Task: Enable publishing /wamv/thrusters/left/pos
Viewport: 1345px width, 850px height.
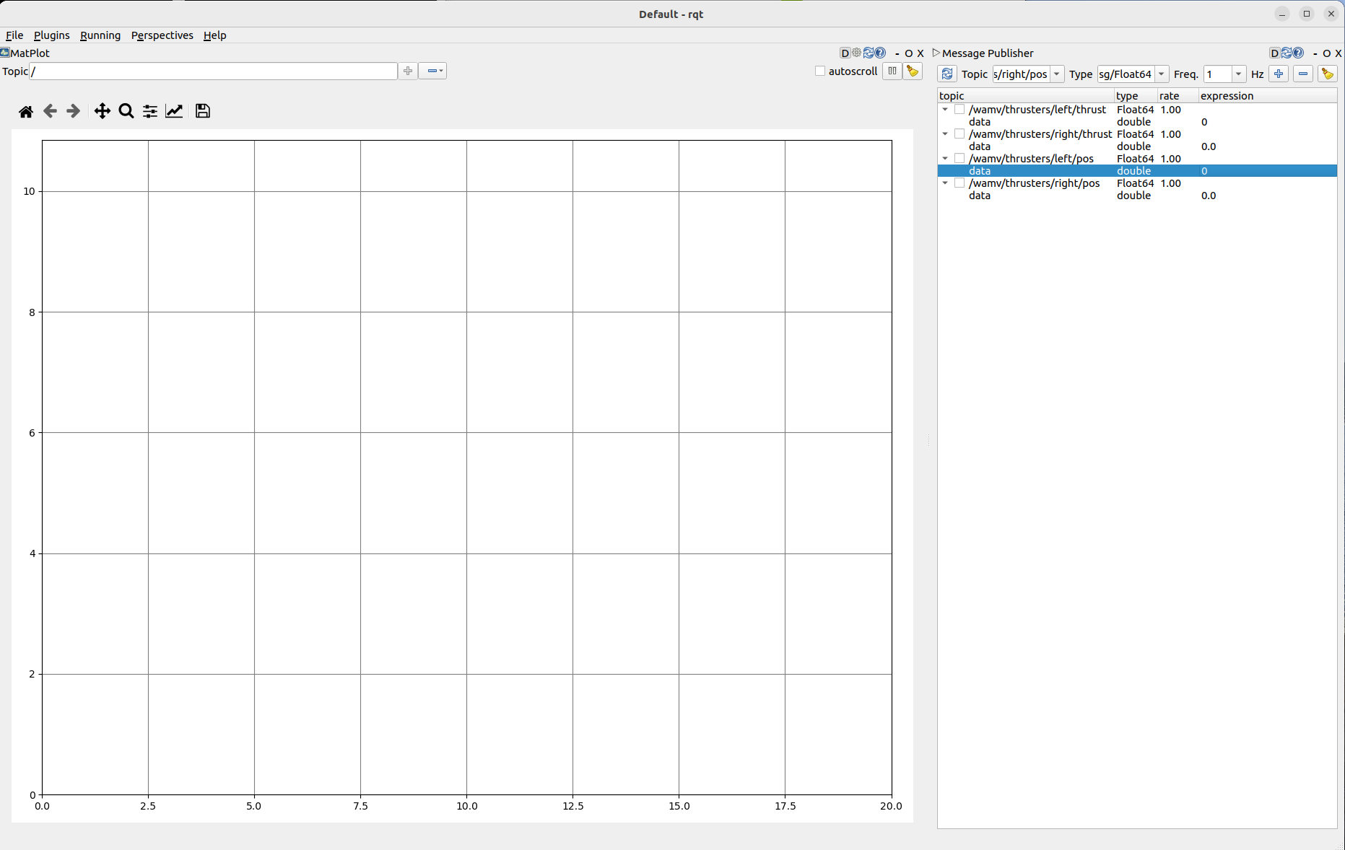Action: click(959, 159)
